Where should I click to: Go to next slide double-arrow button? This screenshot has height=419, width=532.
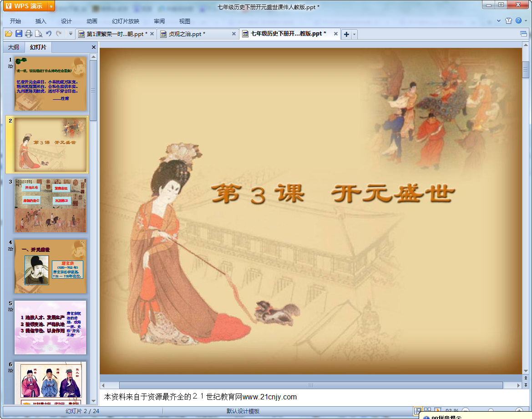click(526, 385)
